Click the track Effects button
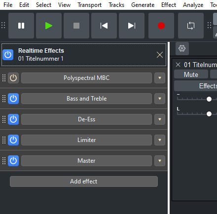The image size is (217, 214). point(196,86)
